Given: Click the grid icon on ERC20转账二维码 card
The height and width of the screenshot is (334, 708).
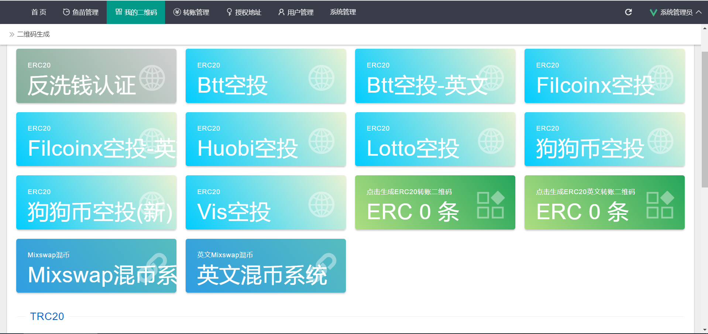Looking at the screenshot, I should tap(491, 205).
